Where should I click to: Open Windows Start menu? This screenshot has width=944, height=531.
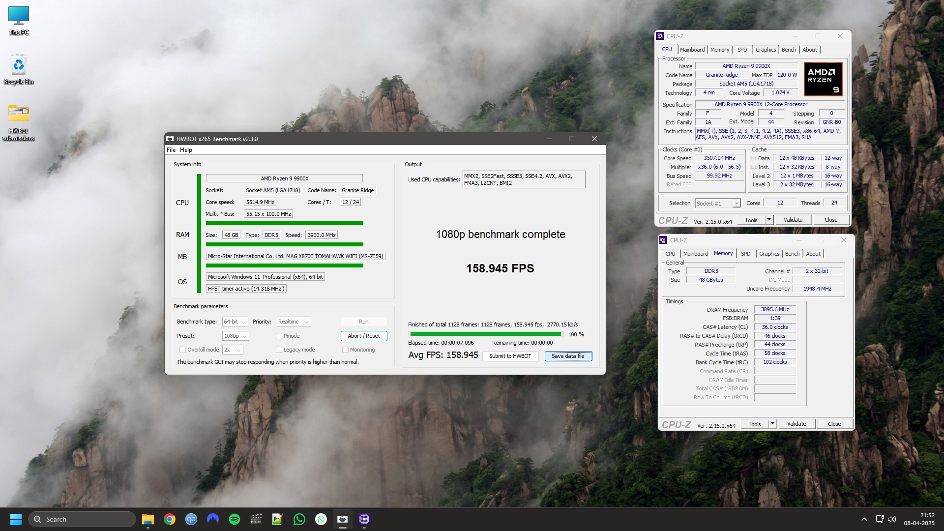pos(16,519)
